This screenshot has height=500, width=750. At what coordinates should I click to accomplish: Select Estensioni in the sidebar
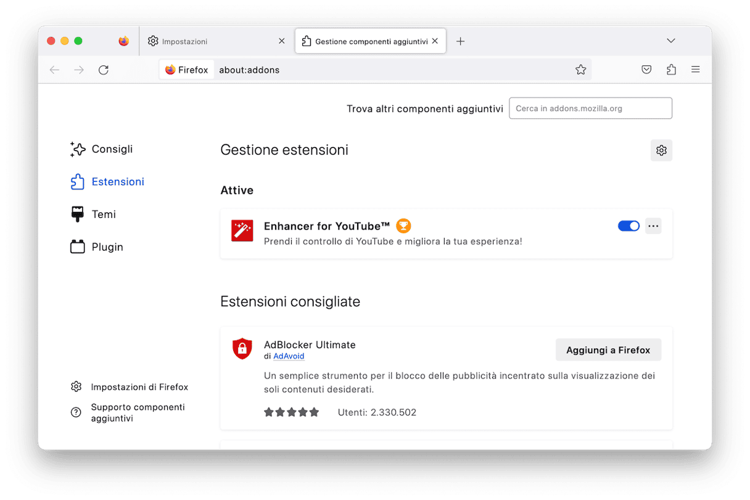tap(108, 181)
